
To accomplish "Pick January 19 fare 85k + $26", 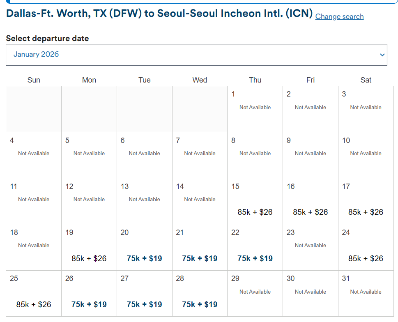I will (x=89, y=258).
